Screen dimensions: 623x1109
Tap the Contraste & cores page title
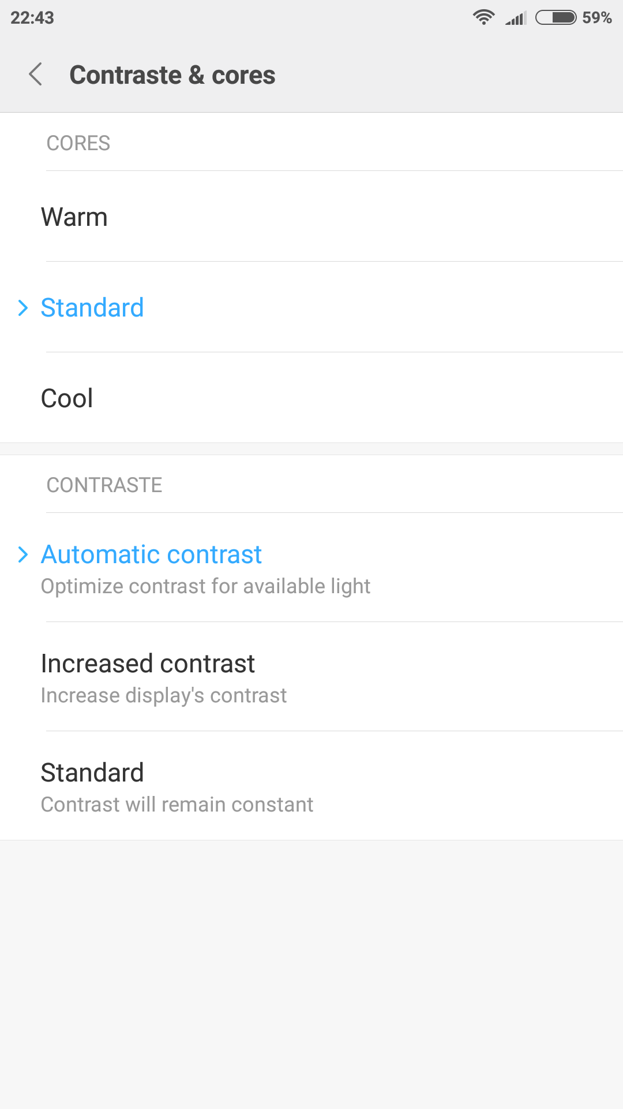[x=172, y=75]
